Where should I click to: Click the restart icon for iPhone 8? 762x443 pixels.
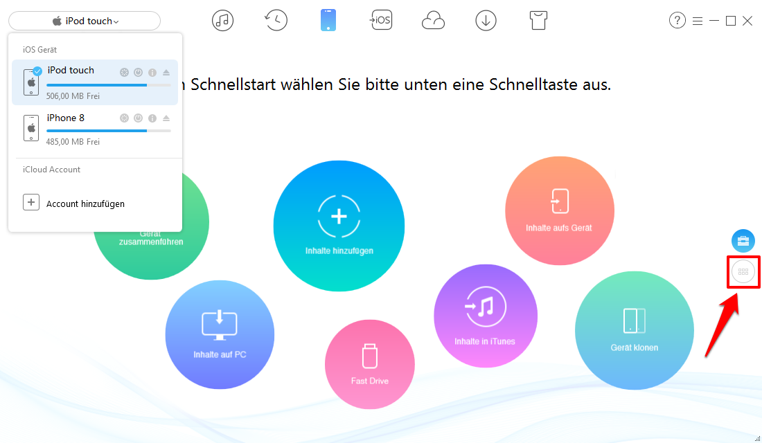coord(125,118)
